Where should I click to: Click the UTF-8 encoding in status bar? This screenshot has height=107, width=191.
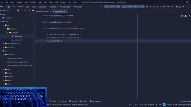pyautogui.click(x=141, y=105)
